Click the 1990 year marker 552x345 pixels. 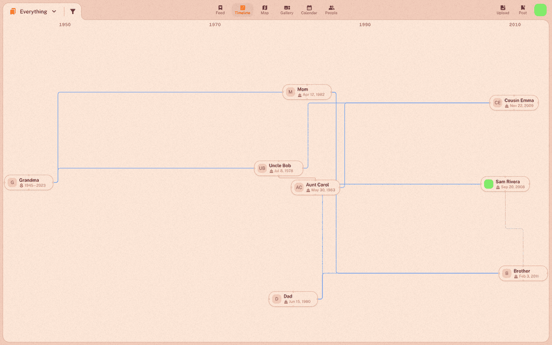(365, 25)
